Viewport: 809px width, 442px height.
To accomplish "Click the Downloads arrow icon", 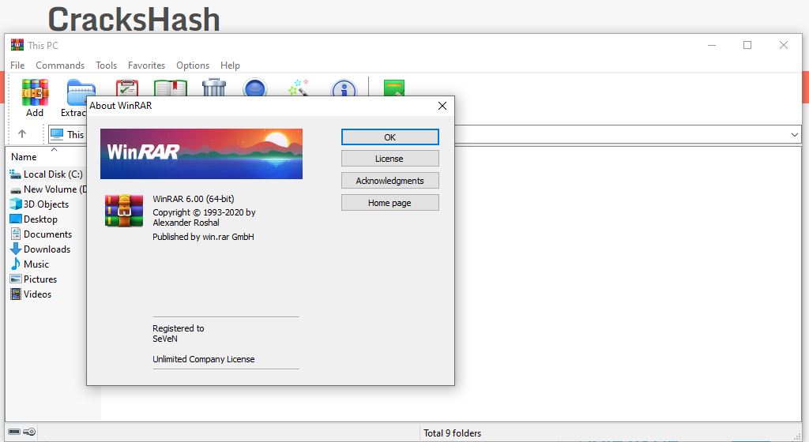I will click(x=16, y=249).
